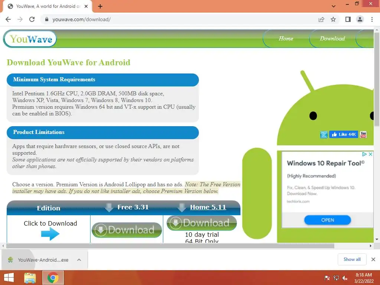The width and height of the screenshot is (380, 285).
Task: Download the Home 5.11 edition
Action: pos(202,223)
